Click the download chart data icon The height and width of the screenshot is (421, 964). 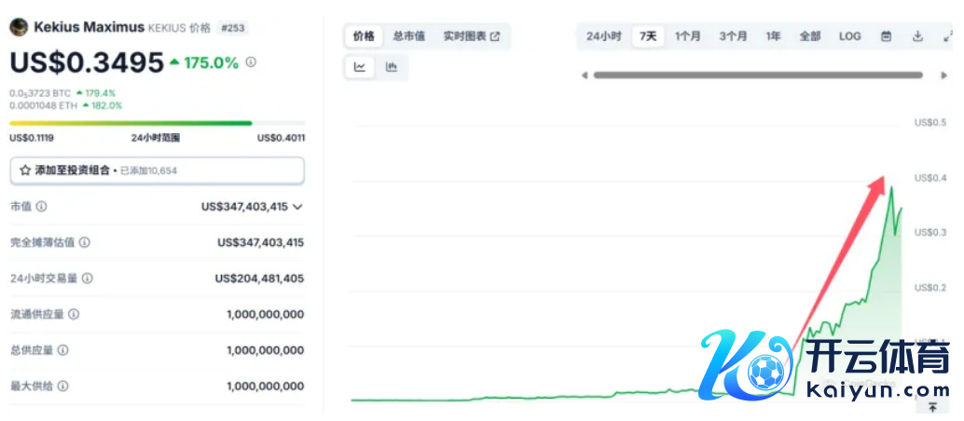917,36
